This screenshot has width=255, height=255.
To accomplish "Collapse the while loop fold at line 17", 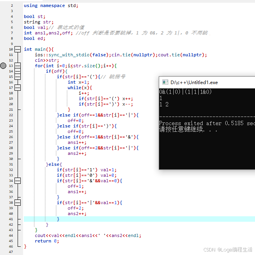I will pyautogui.click(x=18, y=88).
